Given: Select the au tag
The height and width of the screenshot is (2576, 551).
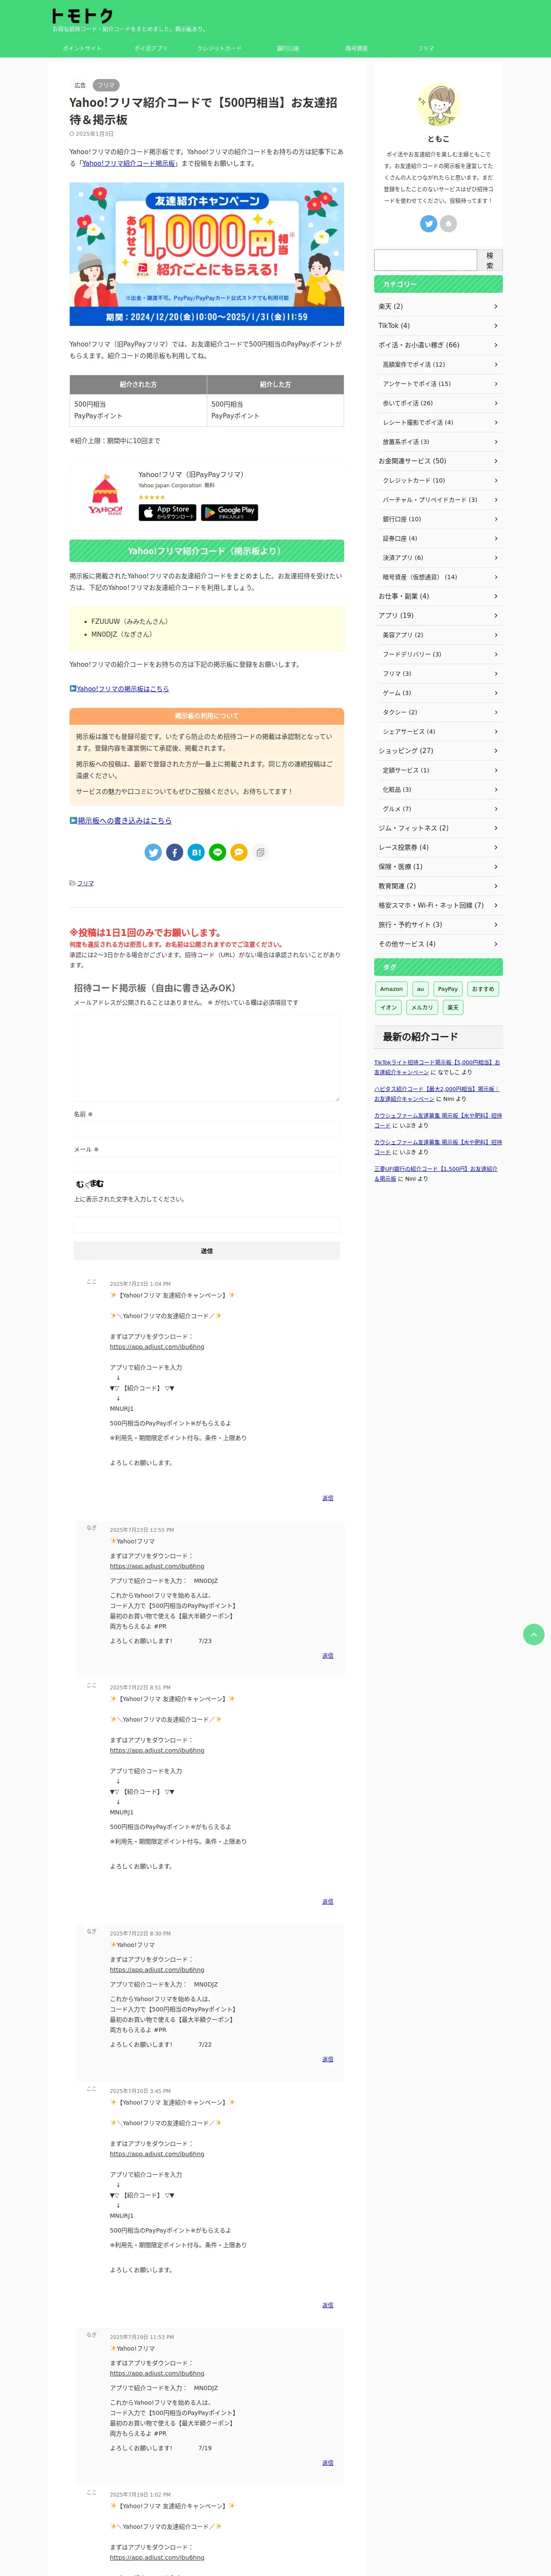Looking at the screenshot, I should pos(420,989).
